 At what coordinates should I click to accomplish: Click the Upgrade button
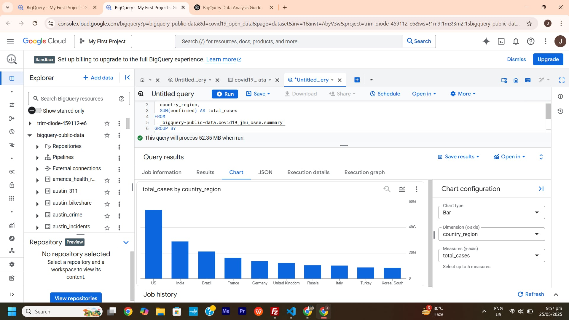pos(548,59)
